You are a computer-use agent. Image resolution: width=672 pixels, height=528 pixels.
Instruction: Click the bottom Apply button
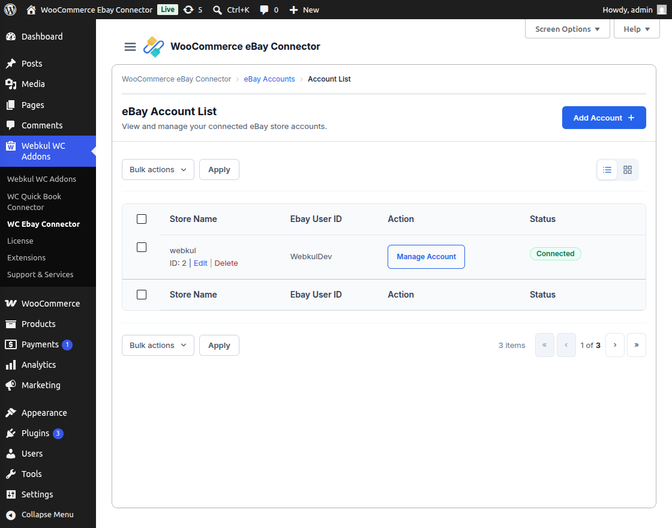tap(219, 346)
